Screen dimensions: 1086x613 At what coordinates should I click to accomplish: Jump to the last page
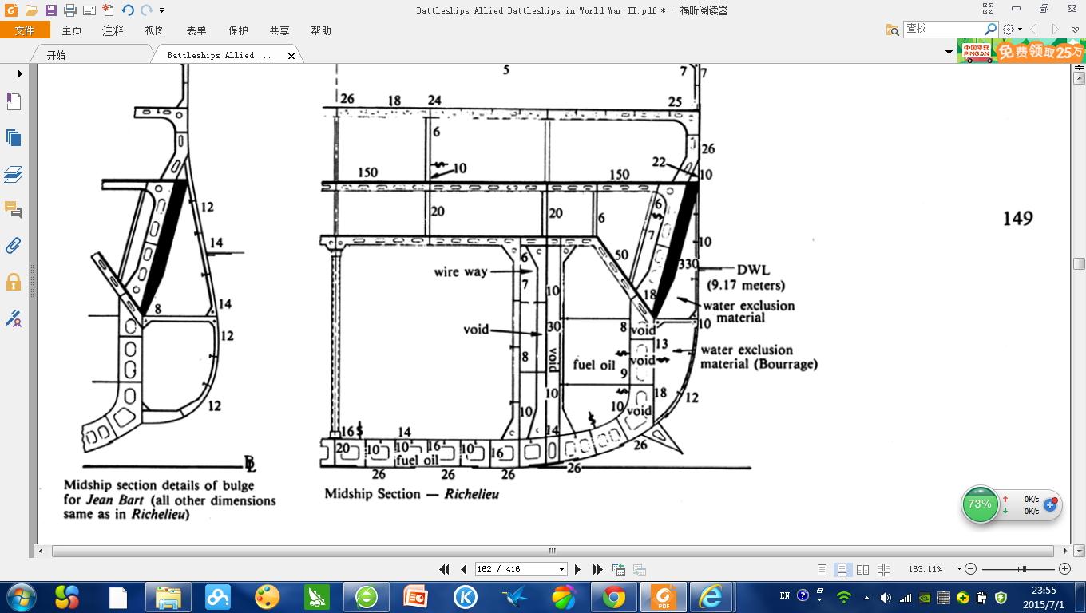coord(597,569)
